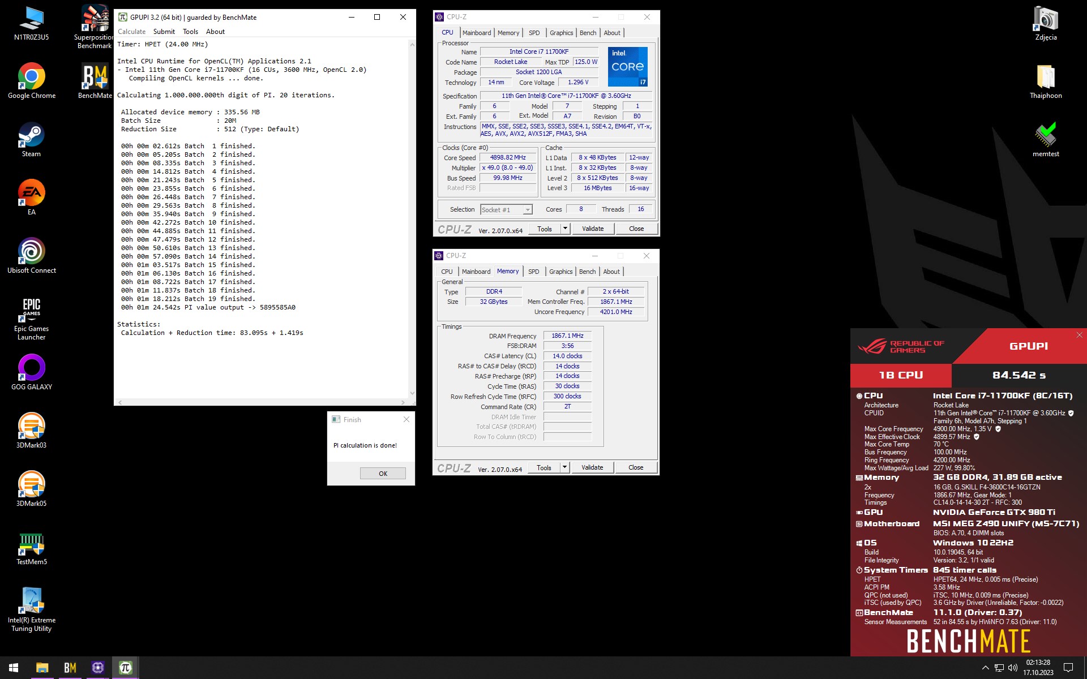Launch Steam desktop icon

(31, 139)
